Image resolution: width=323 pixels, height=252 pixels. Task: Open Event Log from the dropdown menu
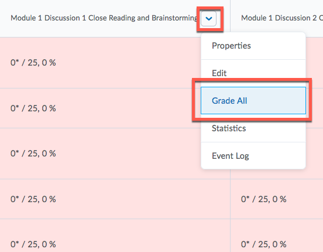click(x=231, y=156)
